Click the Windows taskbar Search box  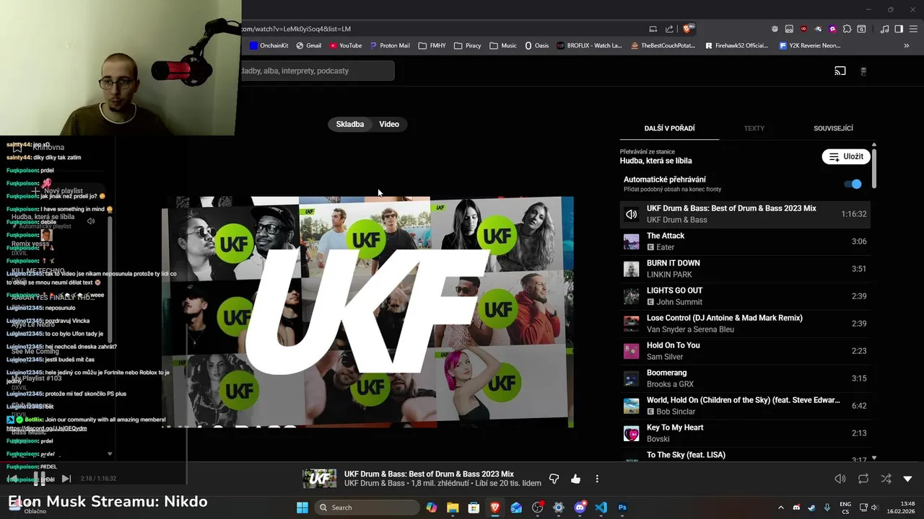[x=366, y=507]
